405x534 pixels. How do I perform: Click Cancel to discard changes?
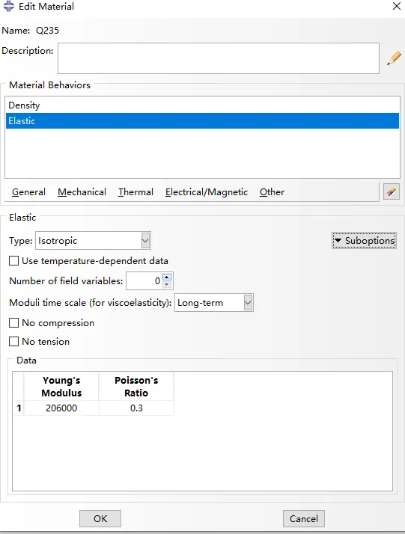pos(304,519)
